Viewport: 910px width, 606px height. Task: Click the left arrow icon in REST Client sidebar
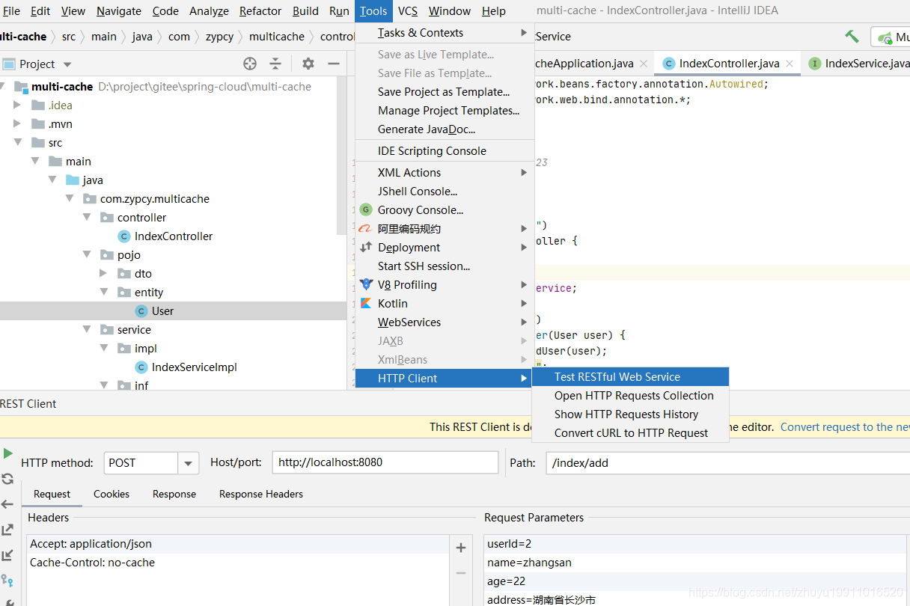[x=7, y=504]
